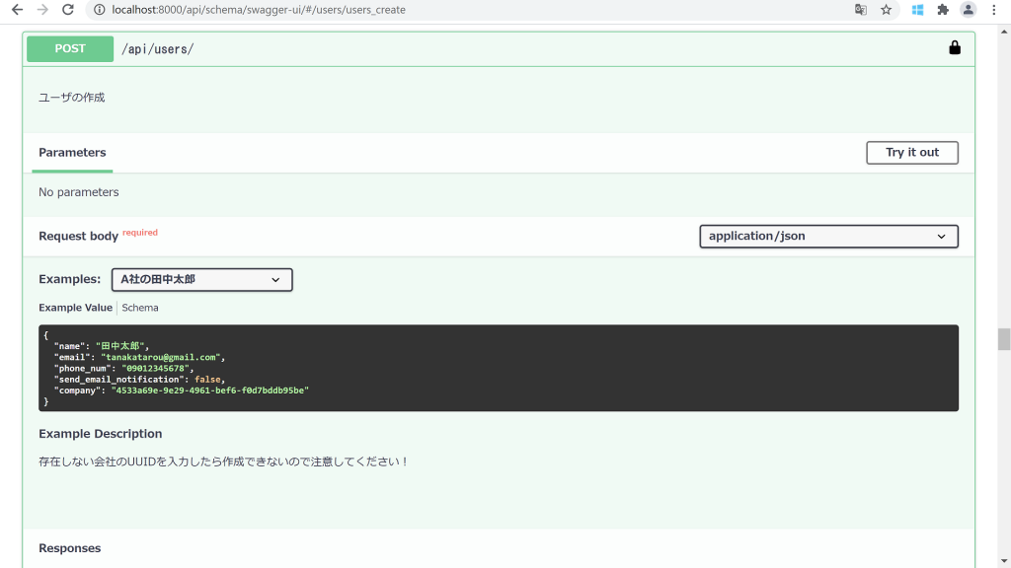Screen dimensions: 1011x568
Task: Click the scrollbar down arrow
Action: pos(1004,561)
